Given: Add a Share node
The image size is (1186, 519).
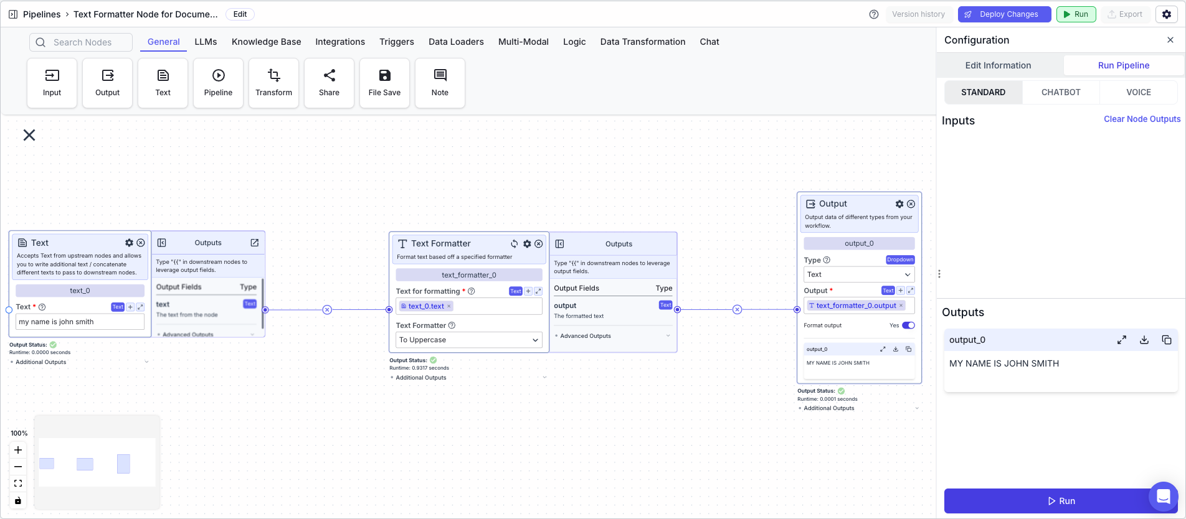Looking at the screenshot, I should (x=329, y=83).
